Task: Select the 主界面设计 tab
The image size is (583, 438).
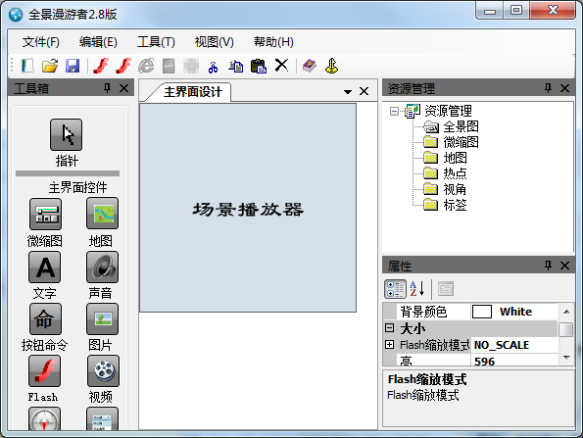Action: tap(193, 92)
